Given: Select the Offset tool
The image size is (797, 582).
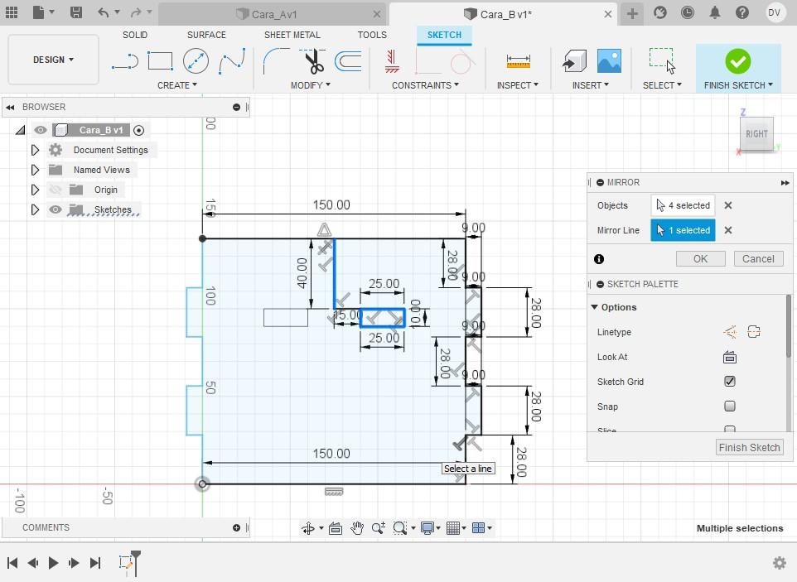Looking at the screenshot, I should (x=349, y=61).
